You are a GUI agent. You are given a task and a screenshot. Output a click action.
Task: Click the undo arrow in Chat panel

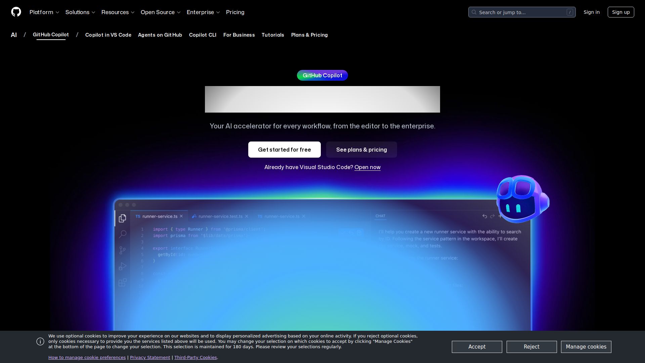click(x=484, y=216)
